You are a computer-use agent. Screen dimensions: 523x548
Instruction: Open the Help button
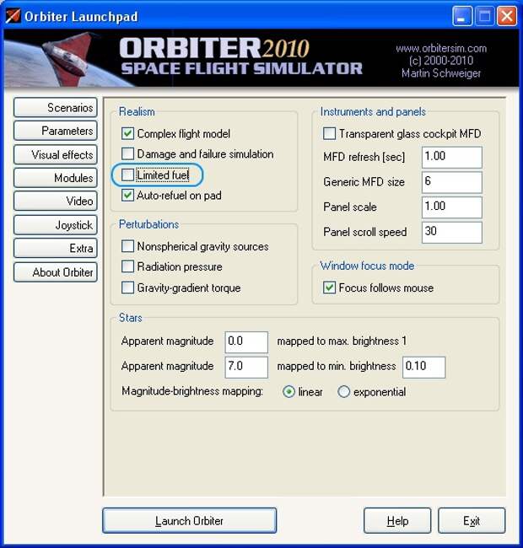click(397, 521)
